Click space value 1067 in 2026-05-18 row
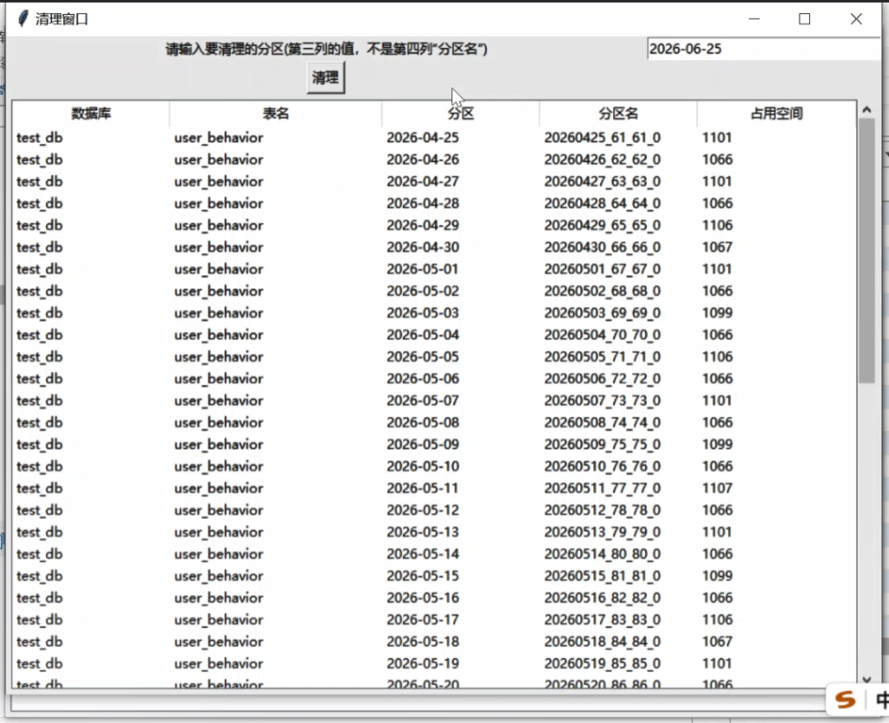 (717, 642)
